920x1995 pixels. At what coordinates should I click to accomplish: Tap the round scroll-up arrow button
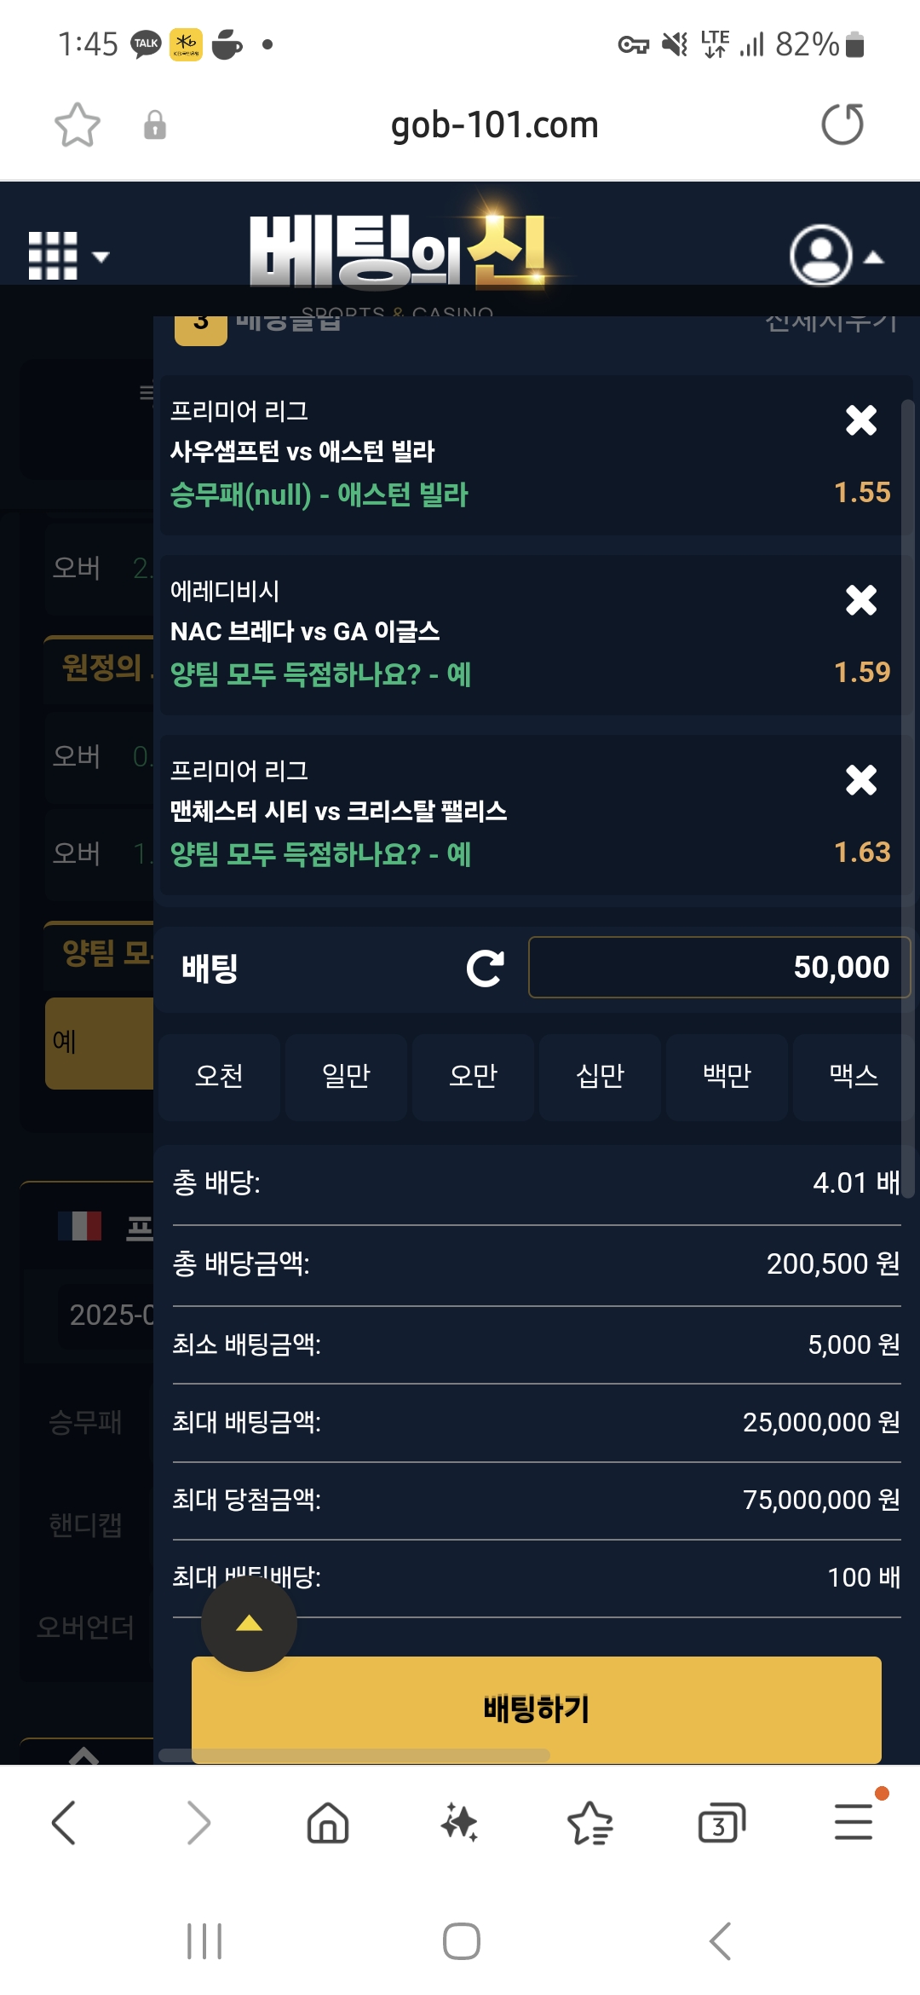click(249, 1623)
